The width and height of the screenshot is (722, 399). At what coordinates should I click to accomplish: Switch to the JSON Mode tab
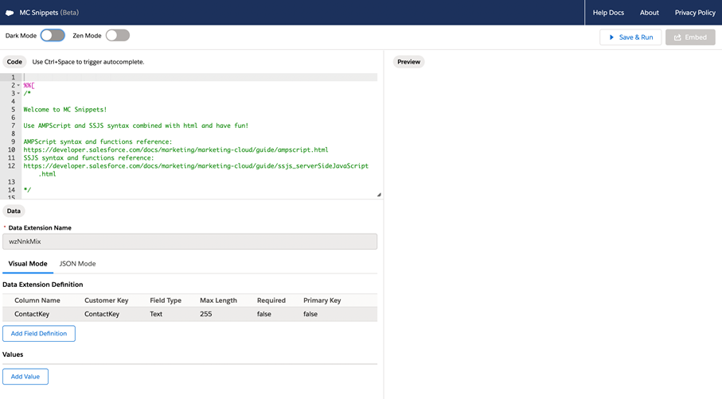click(x=77, y=264)
